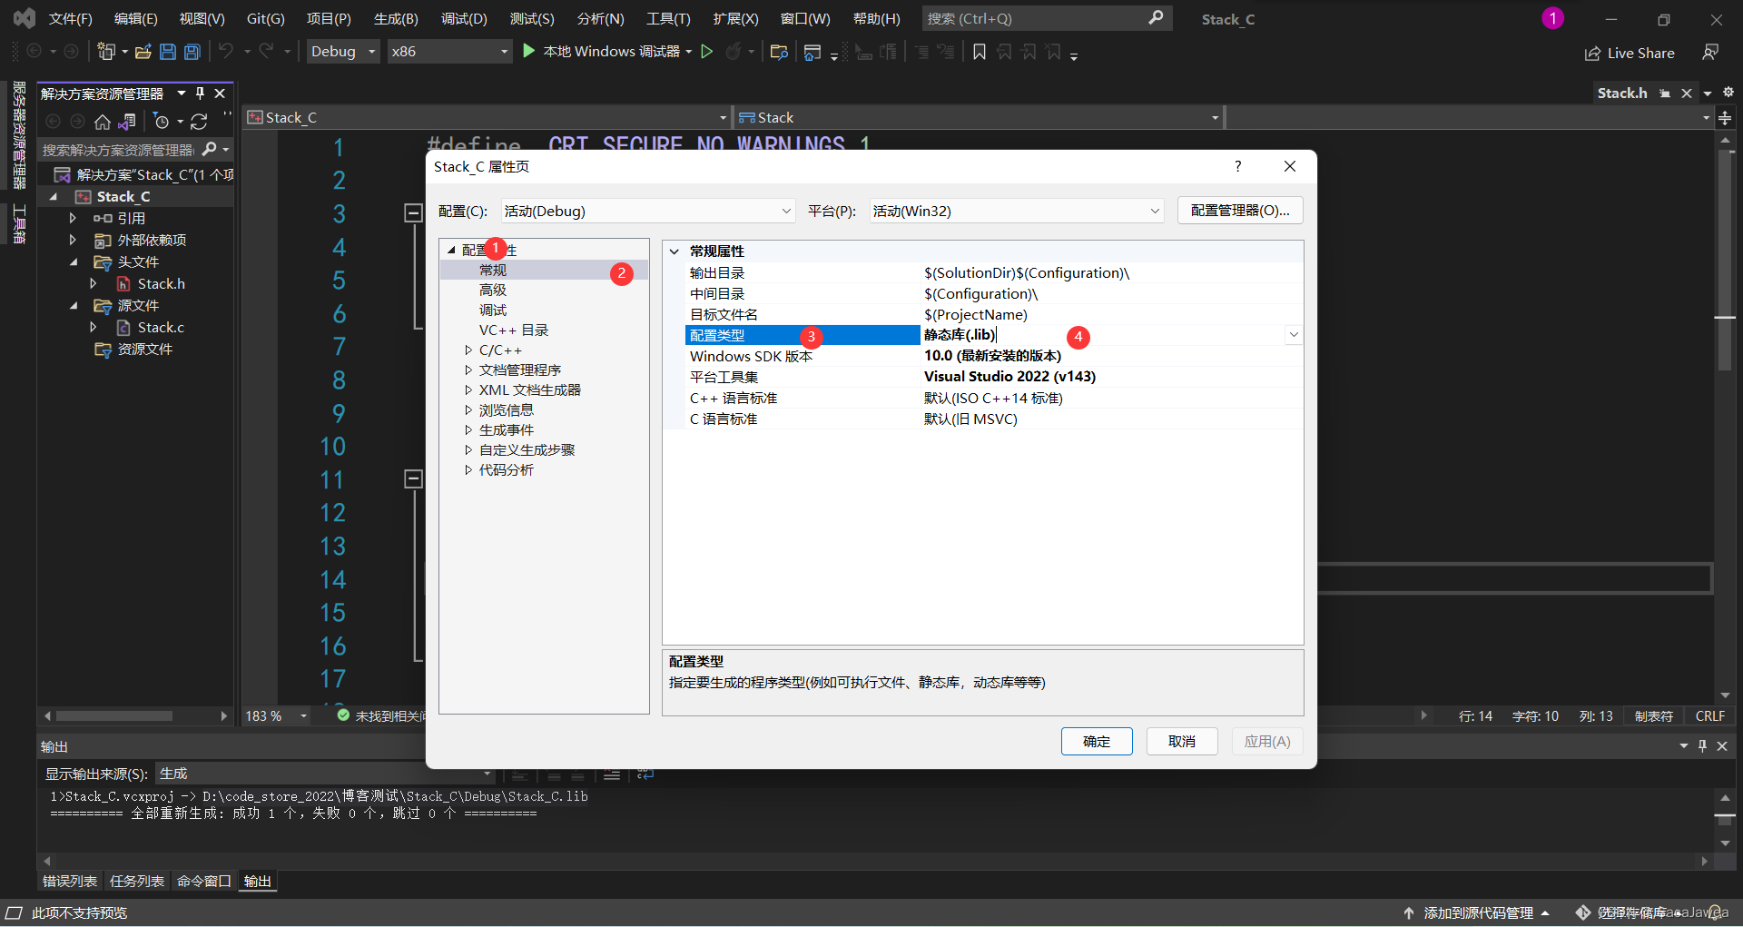Click the Sync refresh icon in Solution Explorer
The height and width of the screenshot is (927, 1743).
[x=199, y=122]
